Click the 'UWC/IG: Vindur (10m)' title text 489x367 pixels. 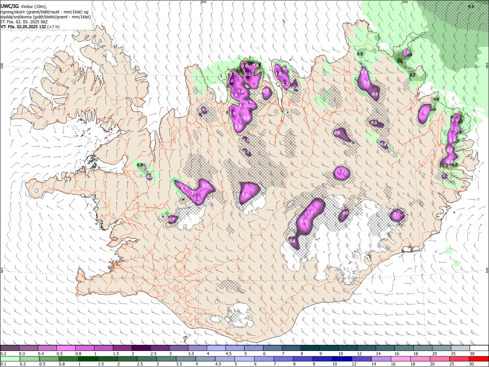tap(24, 6)
